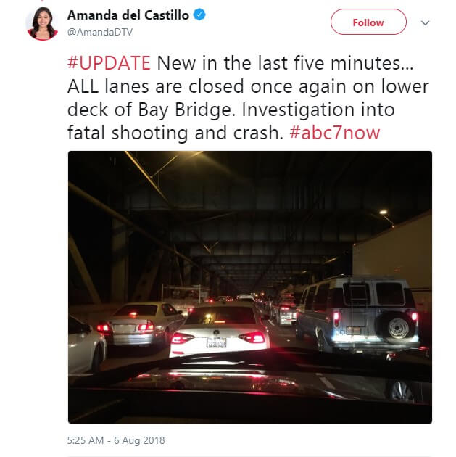Open the #UPDATE hashtag
The height and width of the screenshot is (457, 456).
tap(109, 63)
